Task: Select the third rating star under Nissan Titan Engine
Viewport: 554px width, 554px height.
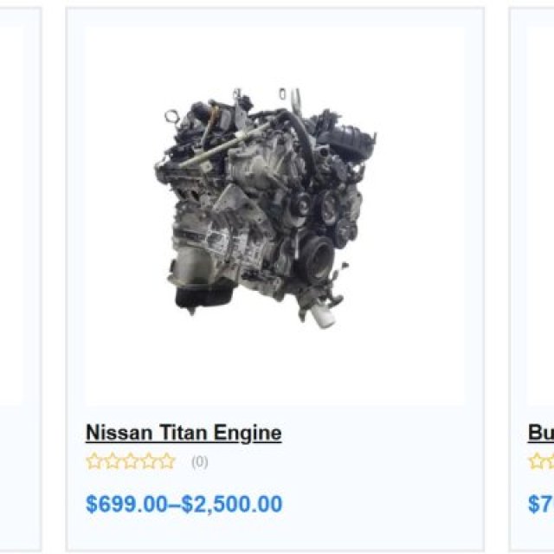Action: point(131,461)
